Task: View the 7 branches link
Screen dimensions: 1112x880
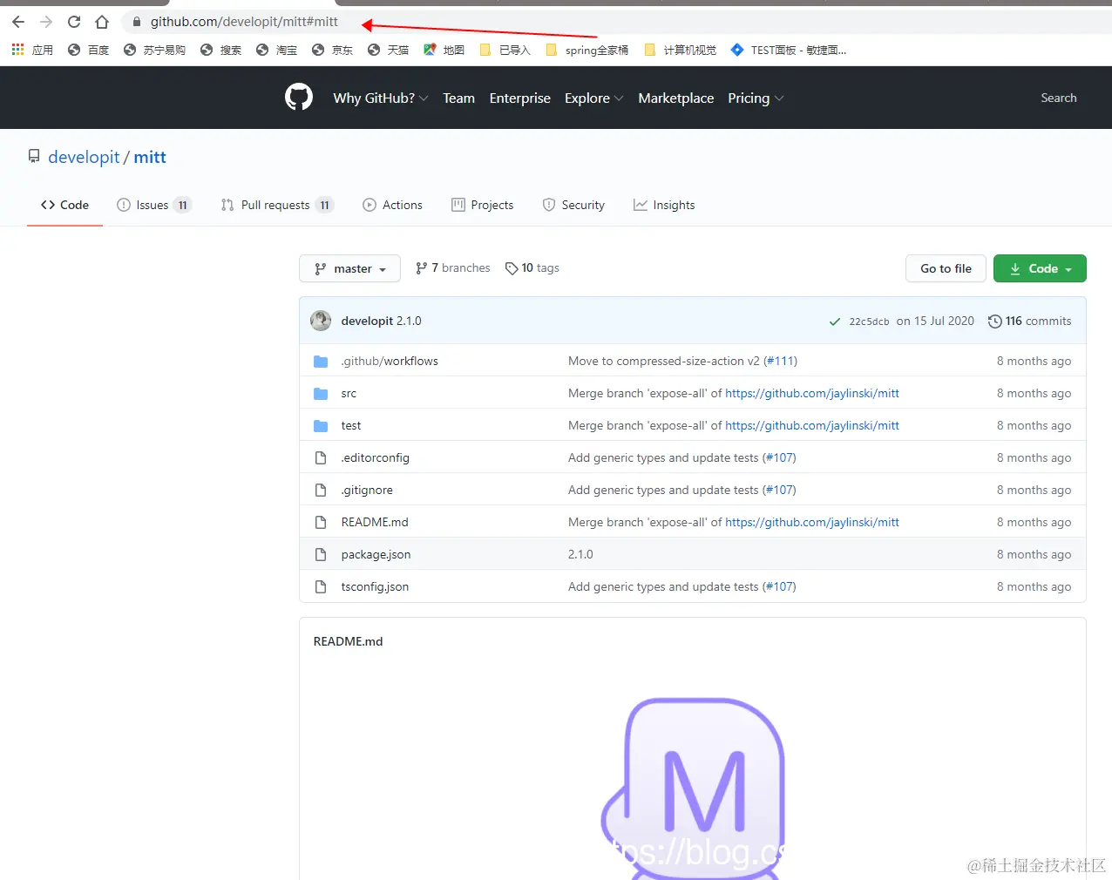Action: click(x=453, y=267)
